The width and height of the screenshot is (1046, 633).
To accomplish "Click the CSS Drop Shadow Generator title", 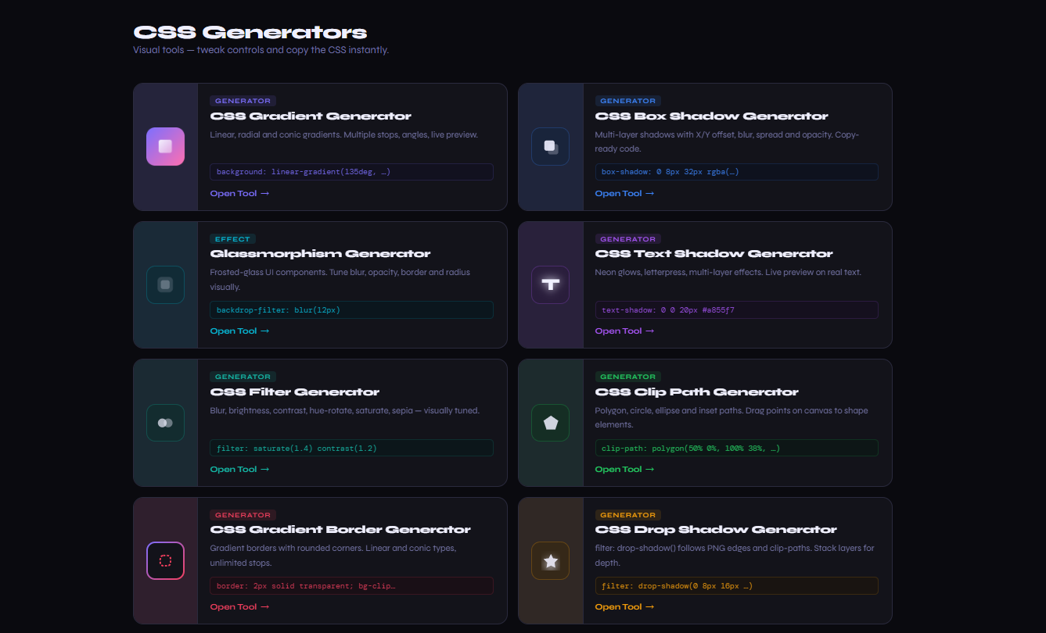I will tap(716, 530).
